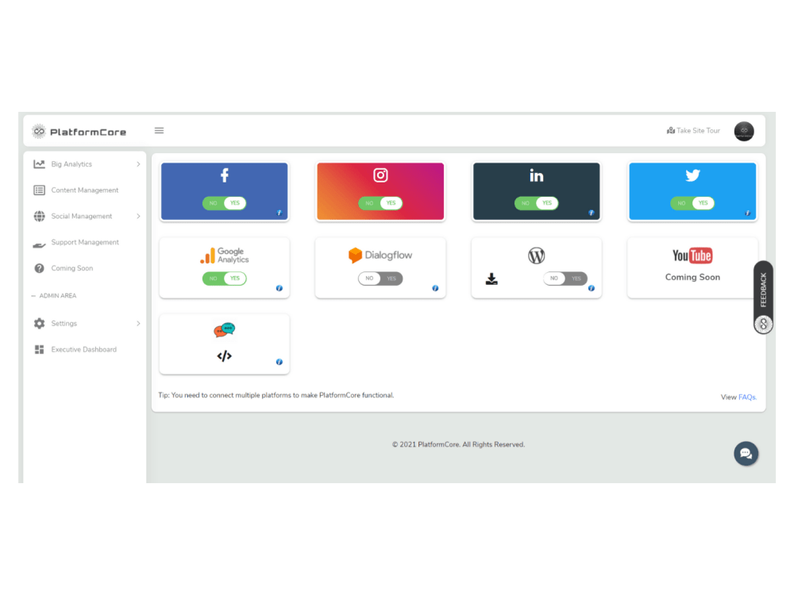Open Executive Dashboard menu item
This screenshot has height=595, width=794.
pos(85,350)
